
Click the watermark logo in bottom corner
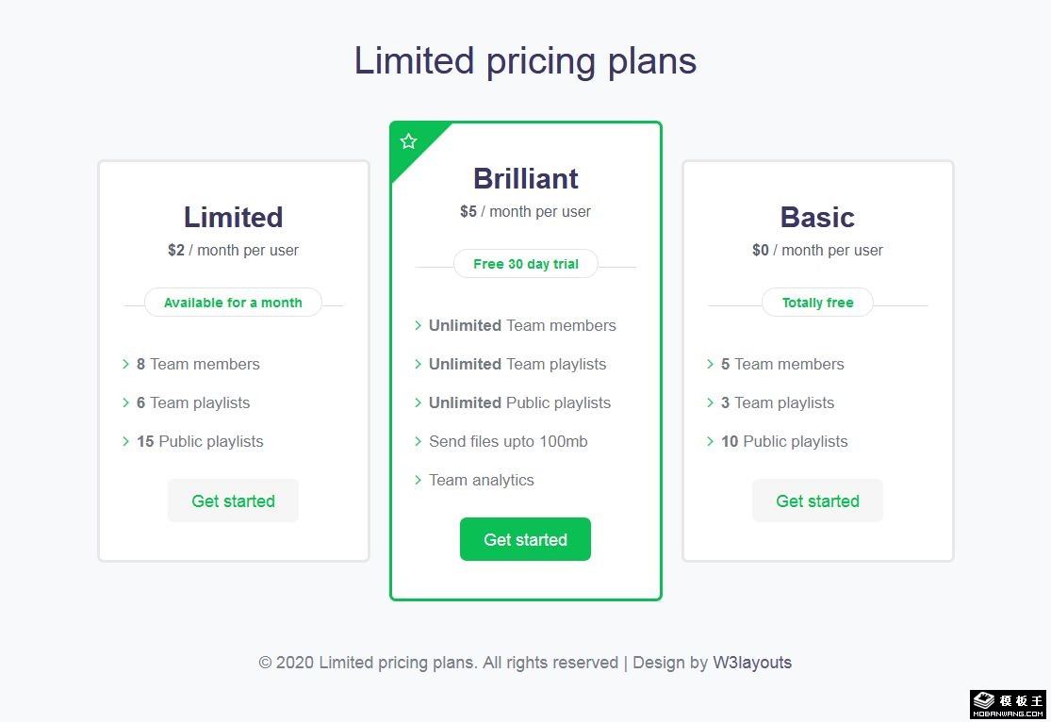[1010, 704]
